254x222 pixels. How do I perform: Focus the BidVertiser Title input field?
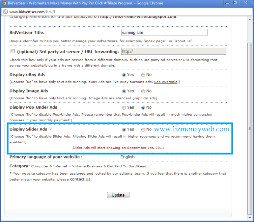pyautogui.click(x=164, y=32)
